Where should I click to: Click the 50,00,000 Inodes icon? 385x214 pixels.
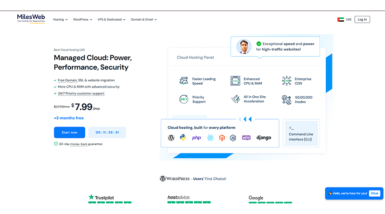[x=286, y=100]
